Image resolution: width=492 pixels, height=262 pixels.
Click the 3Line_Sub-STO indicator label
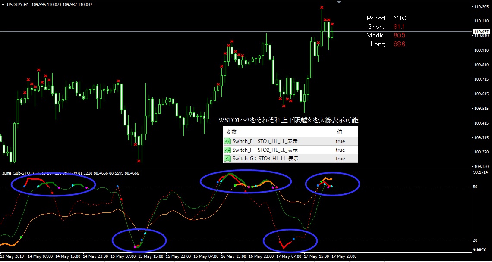coord(15,173)
